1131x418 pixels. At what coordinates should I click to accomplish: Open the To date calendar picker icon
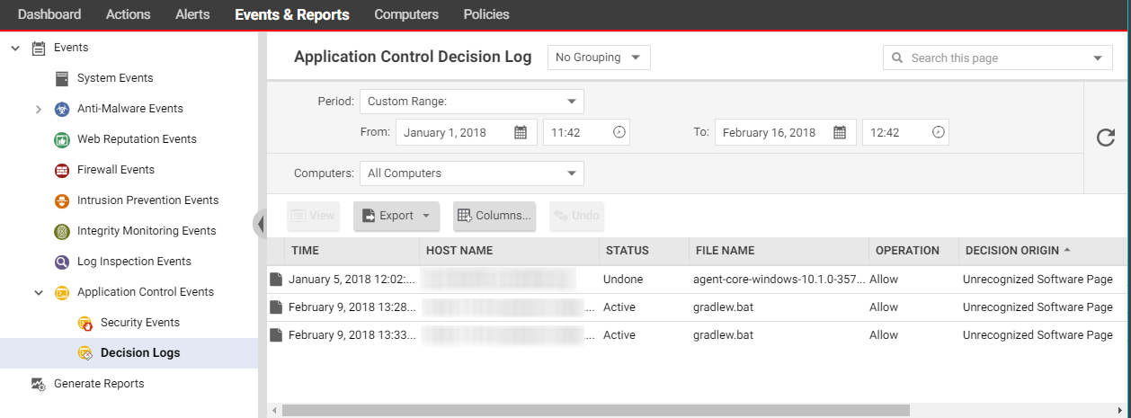(x=840, y=132)
